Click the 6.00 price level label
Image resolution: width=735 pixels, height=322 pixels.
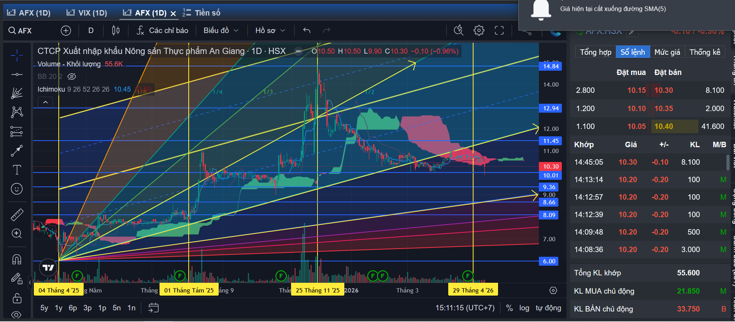point(549,261)
